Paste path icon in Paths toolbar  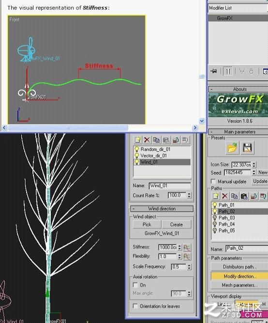coord(244,196)
